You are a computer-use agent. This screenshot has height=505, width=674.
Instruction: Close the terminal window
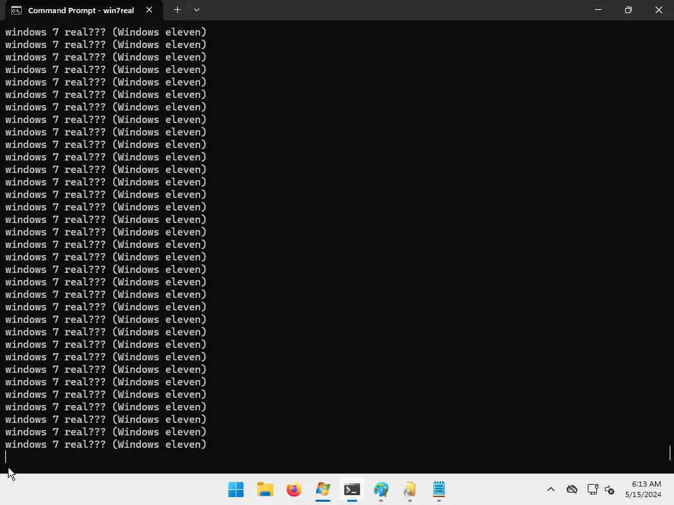(658, 9)
